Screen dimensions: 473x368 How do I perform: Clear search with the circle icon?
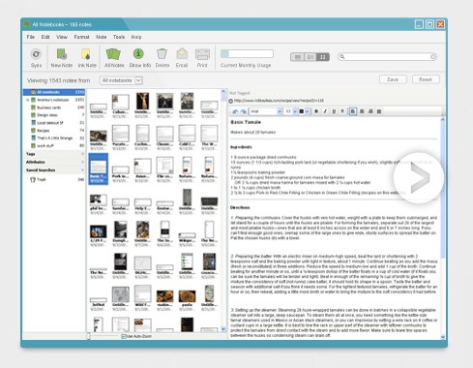click(x=433, y=57)
